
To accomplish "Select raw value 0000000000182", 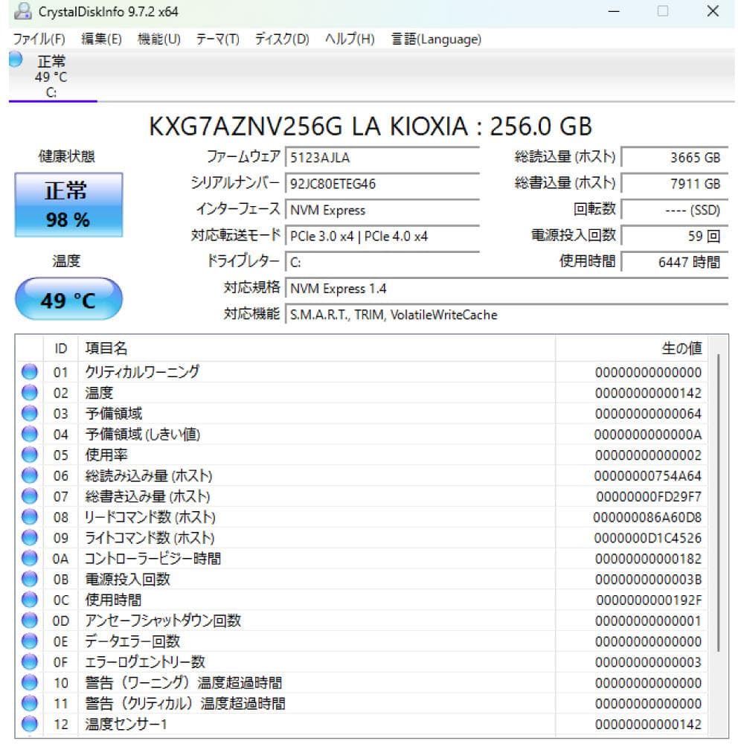I will click(648, 559).
